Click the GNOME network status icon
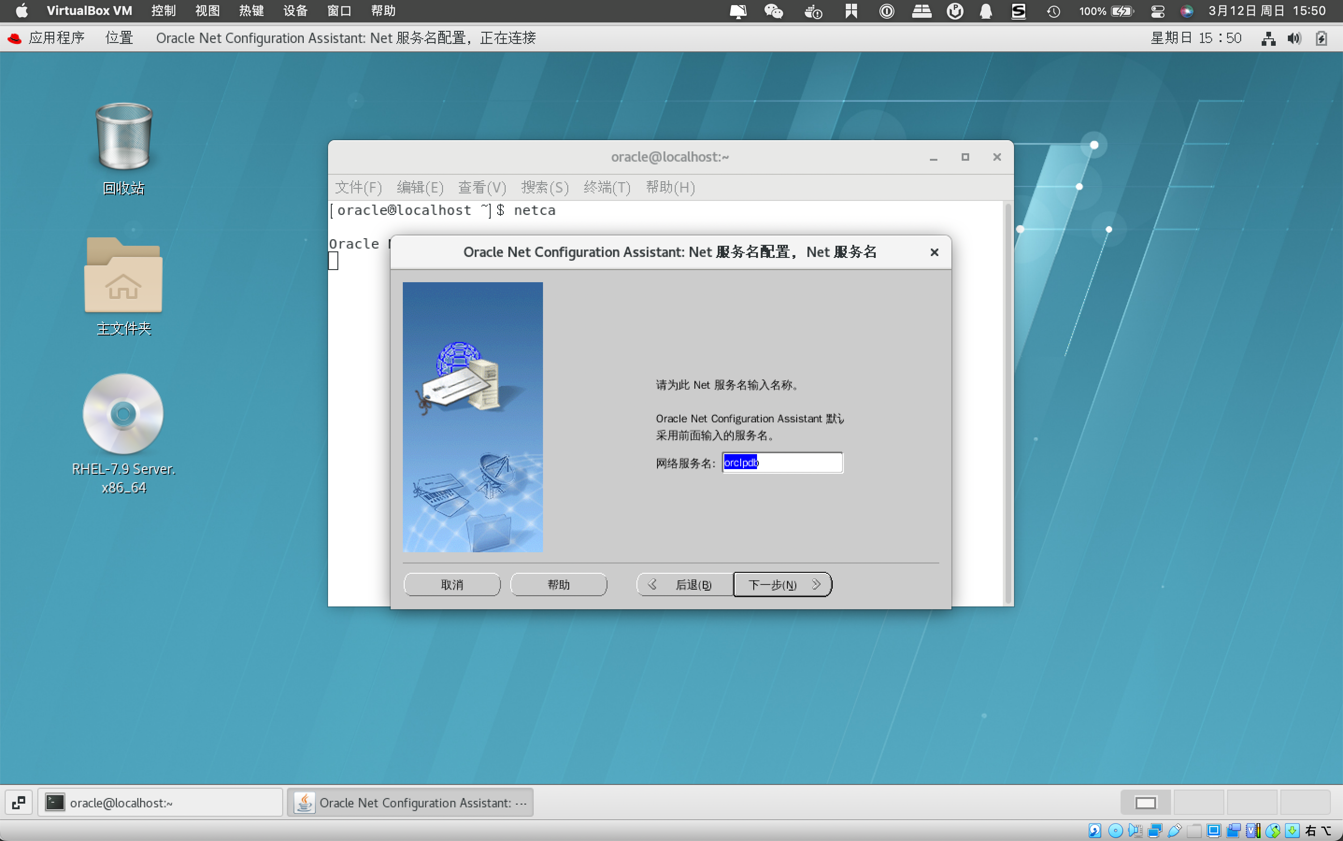 pyautogui.click(x=1268, y=38)
